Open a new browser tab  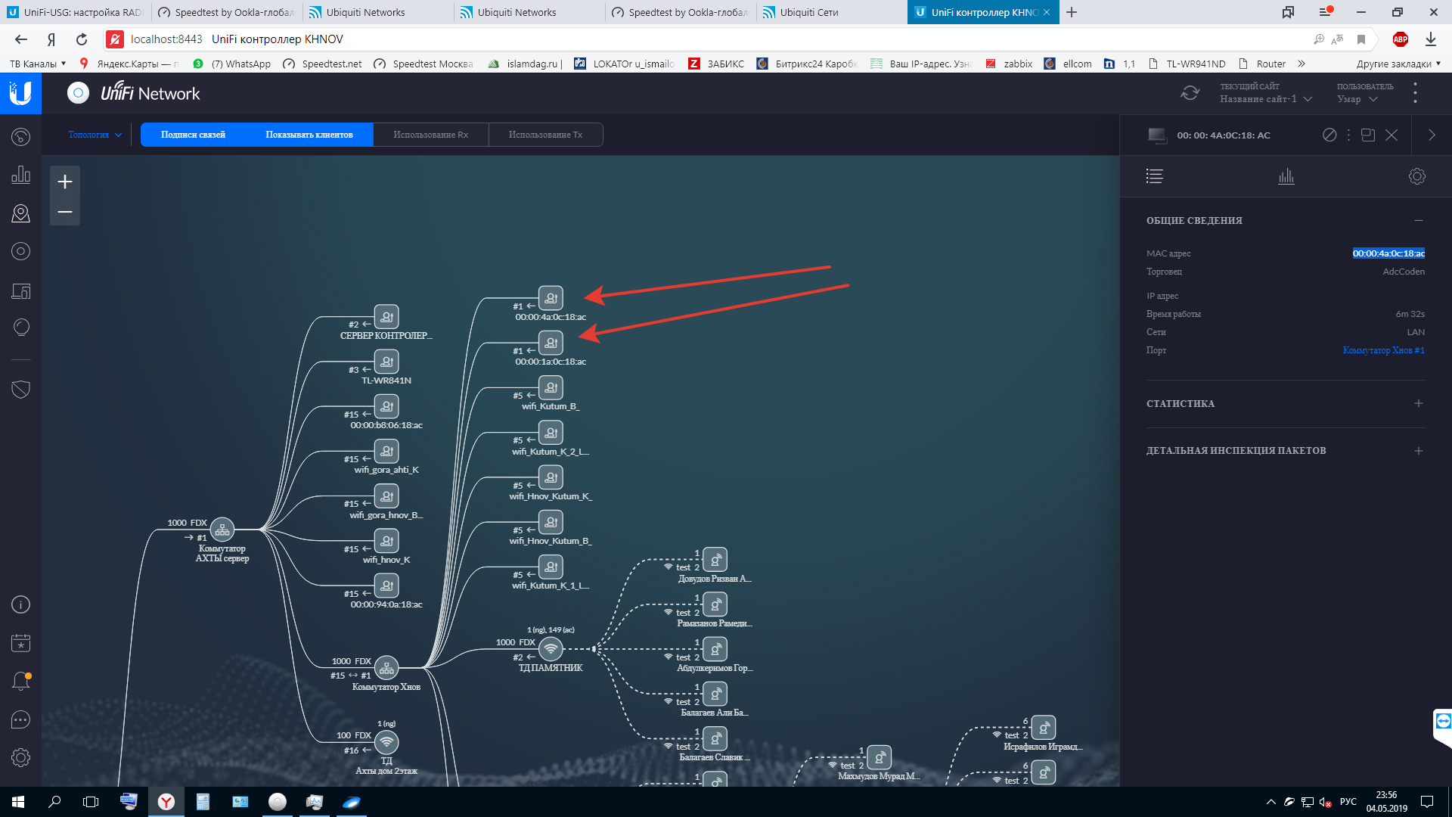click(1072, 12)
